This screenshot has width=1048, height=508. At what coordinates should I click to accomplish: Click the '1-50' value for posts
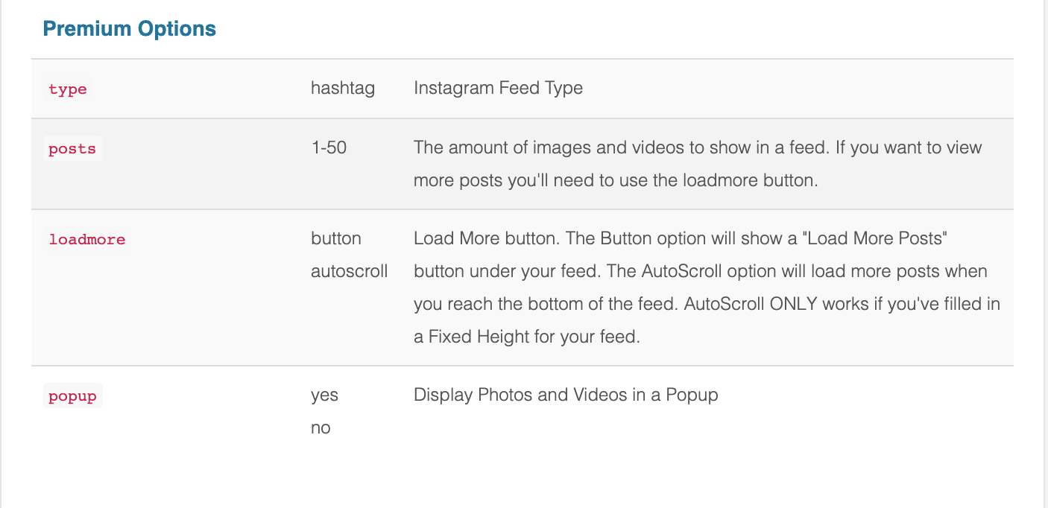click(x=329, y=147)
